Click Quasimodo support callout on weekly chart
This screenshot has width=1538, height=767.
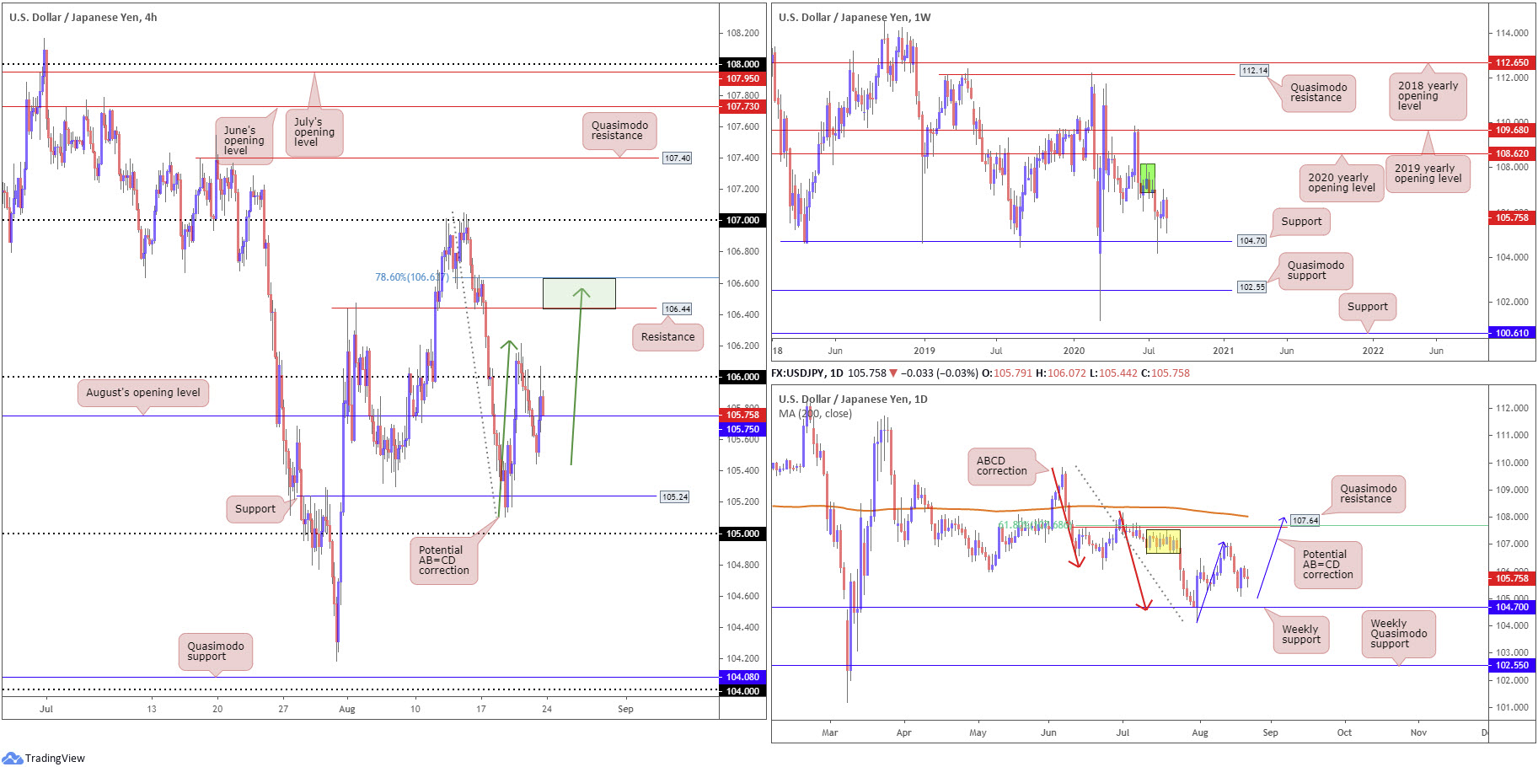[x=1316, y=271]
